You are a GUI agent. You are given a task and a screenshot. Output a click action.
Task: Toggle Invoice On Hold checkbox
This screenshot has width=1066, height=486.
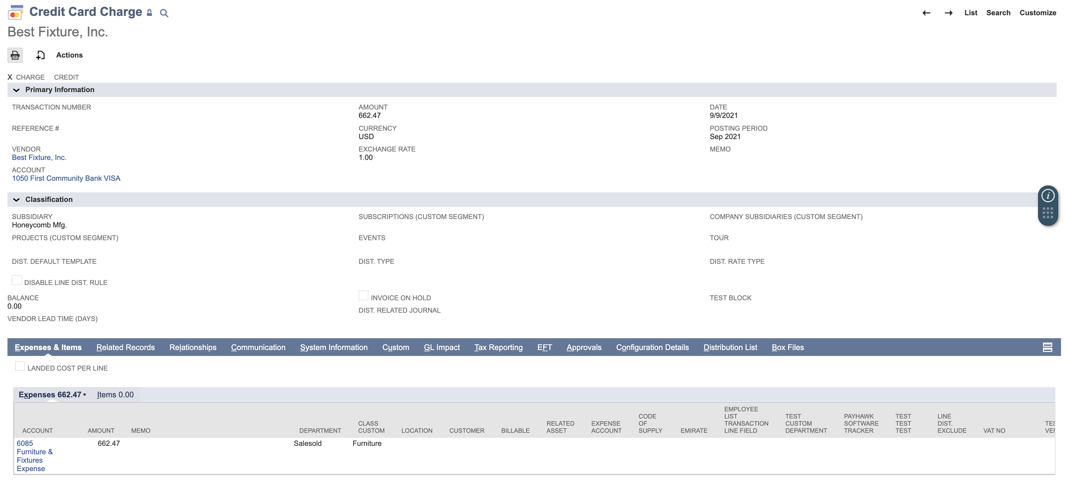click(x=363, y=296)
